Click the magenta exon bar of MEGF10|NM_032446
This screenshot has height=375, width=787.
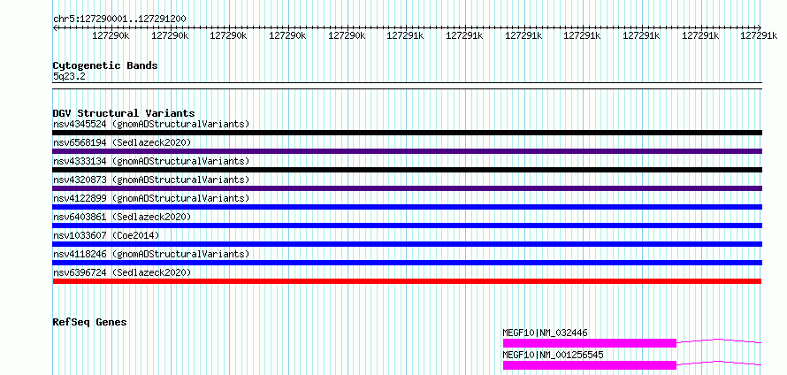click(590, 343)
